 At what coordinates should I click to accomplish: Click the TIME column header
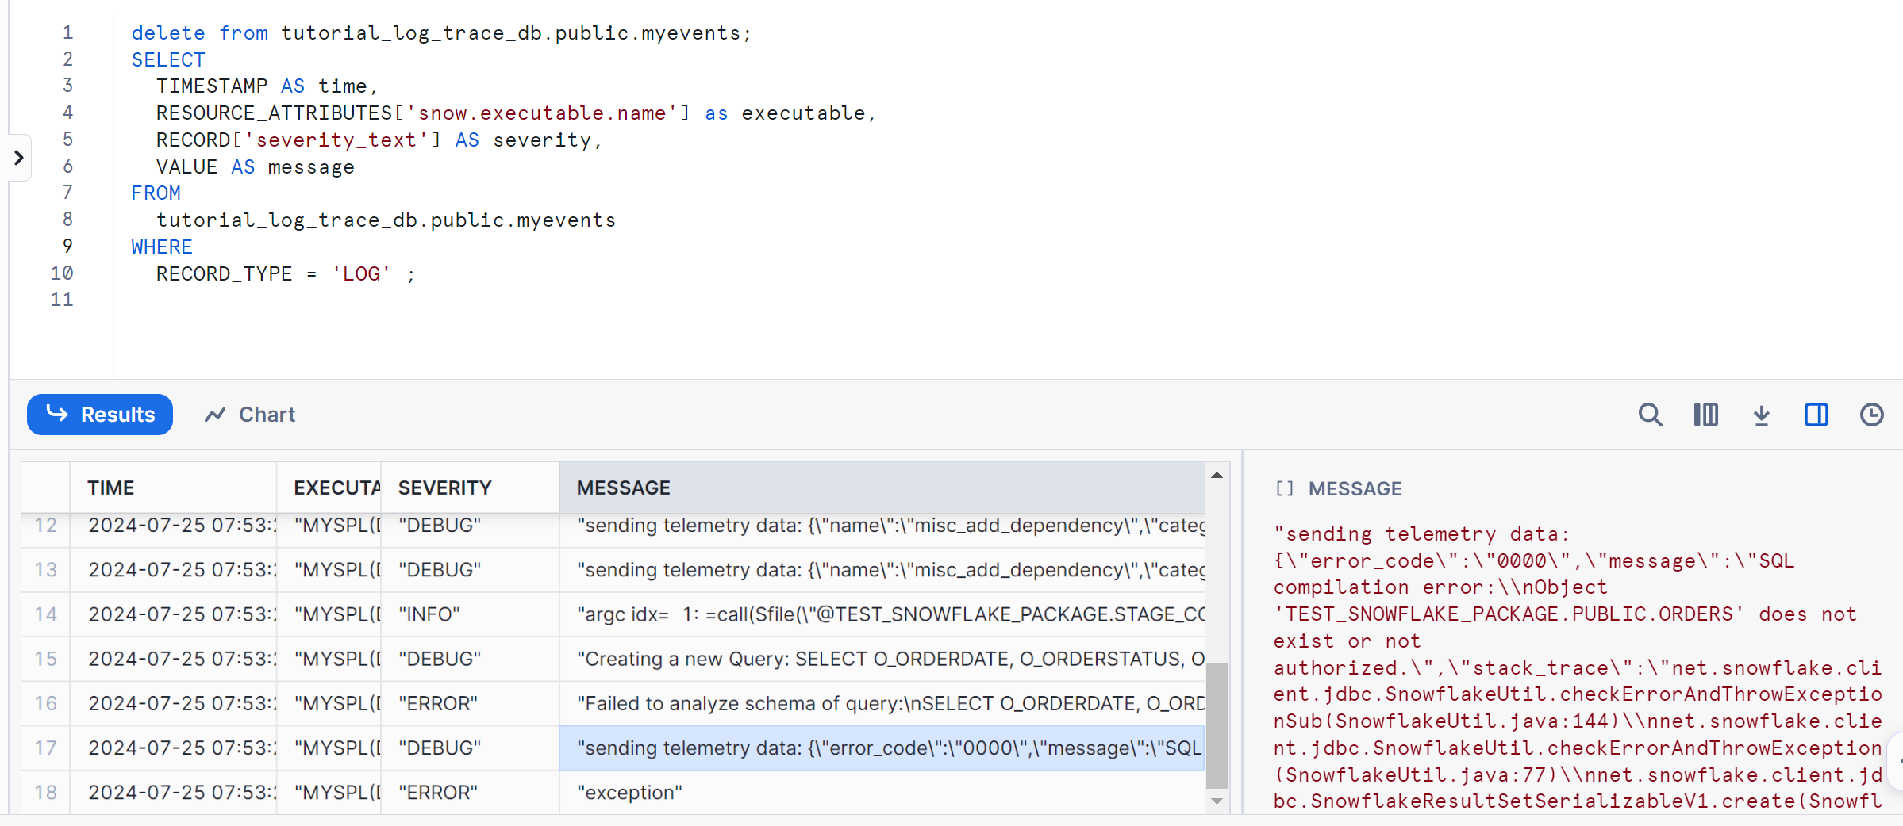click(x=111, y=488)
